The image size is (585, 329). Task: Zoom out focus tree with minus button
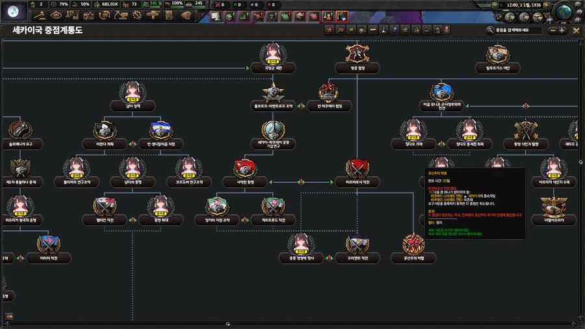[x=552, y=31]
